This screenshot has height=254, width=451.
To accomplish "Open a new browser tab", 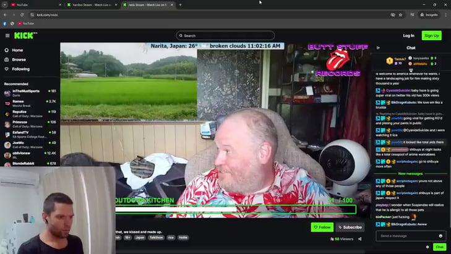I will pos(181,5).
